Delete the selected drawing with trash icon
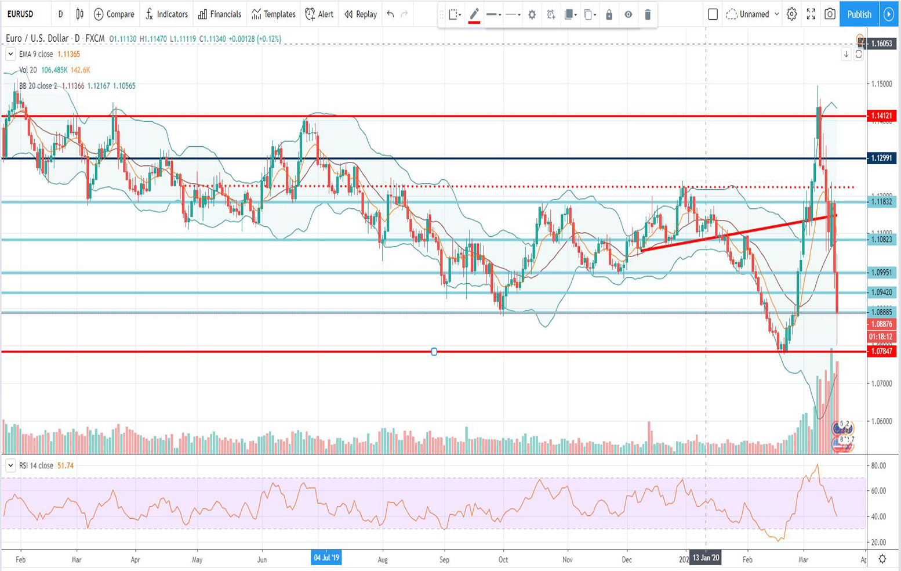The width and height of the screenshot is (901, 571). click(x=648, y=15)
